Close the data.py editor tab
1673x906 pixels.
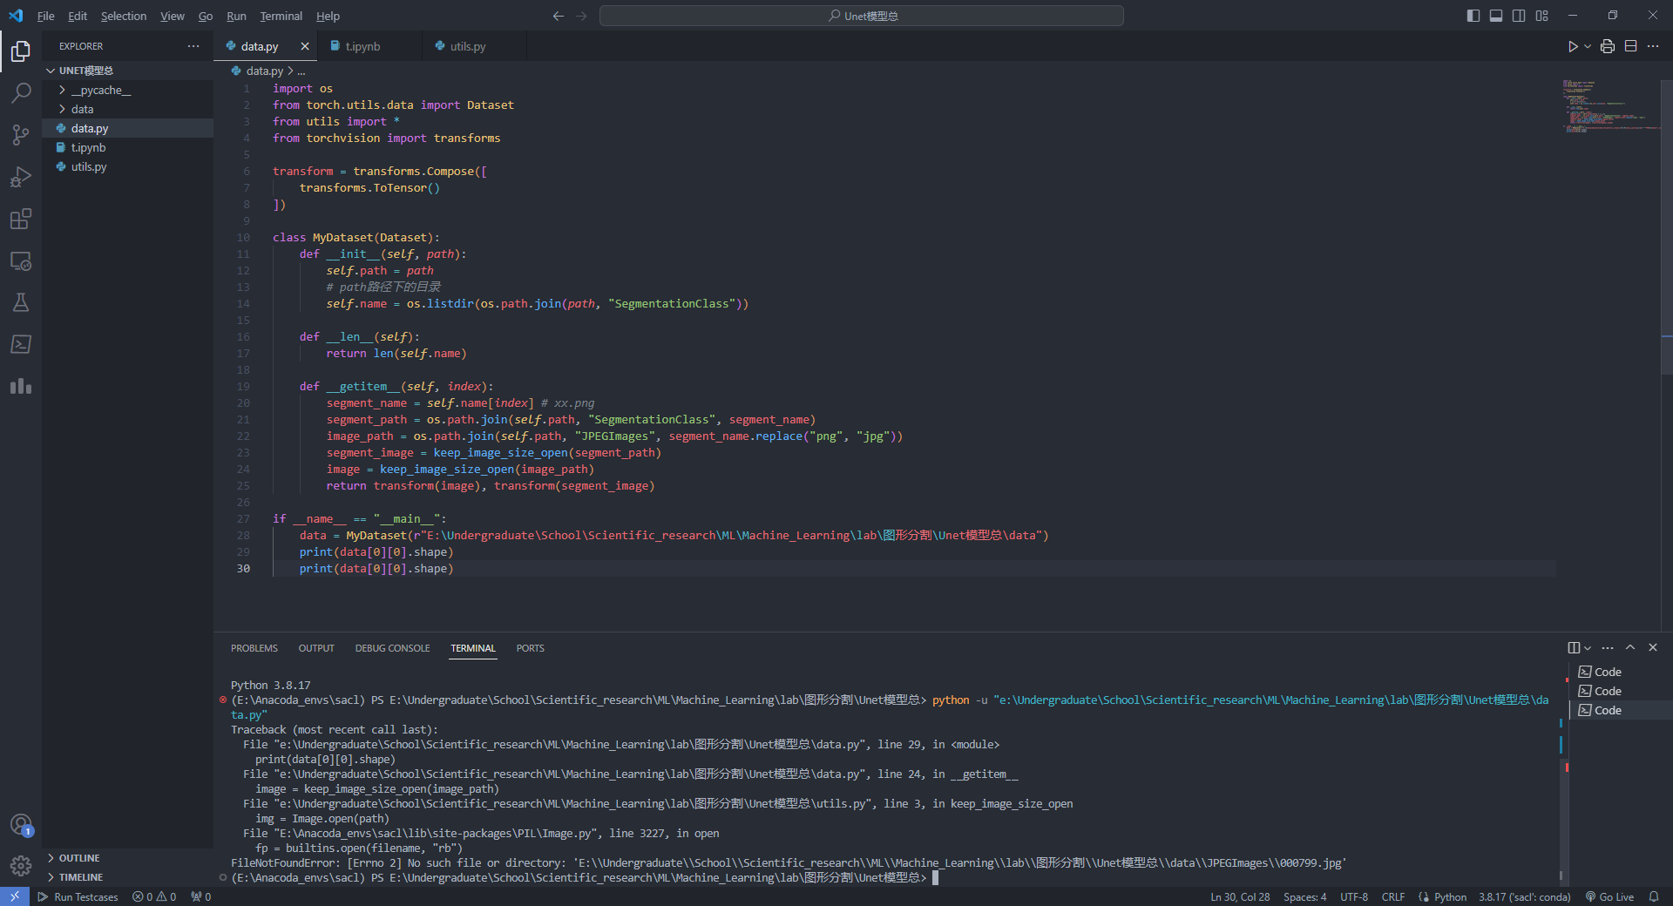coord(304,46)
